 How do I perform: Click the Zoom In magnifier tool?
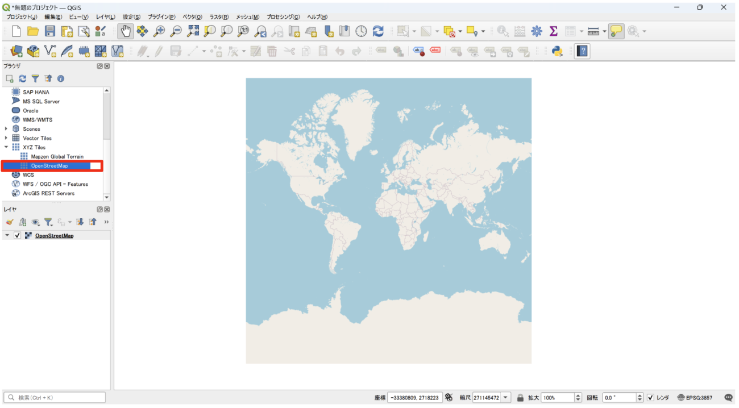coord(159,32)
